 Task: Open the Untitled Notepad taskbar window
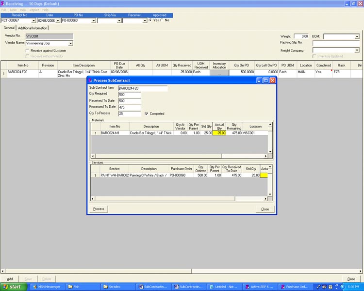pos(225,287)
